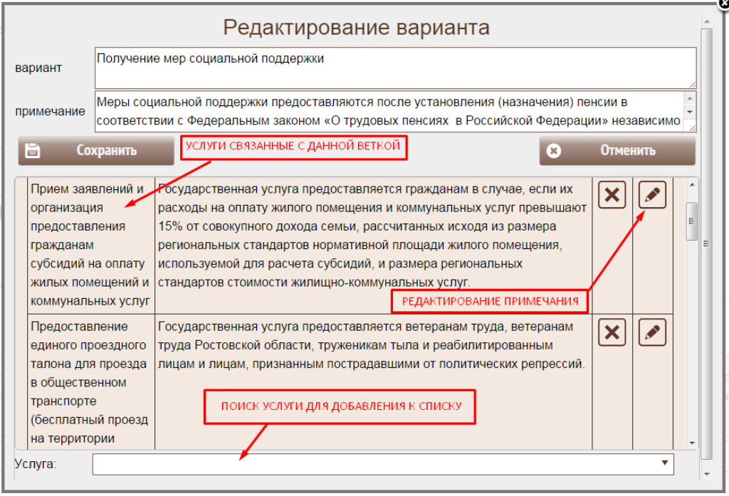Click the dialog's outer scrollbar down arrow
729x496 pixels.
tap(706, 473)
